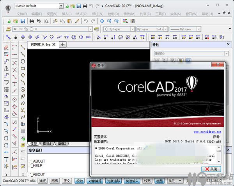Open Print Preview magnifier-page icon
The height and width of the screenshot is (186, 234).
pyautogui.click(x=46, y=21)
